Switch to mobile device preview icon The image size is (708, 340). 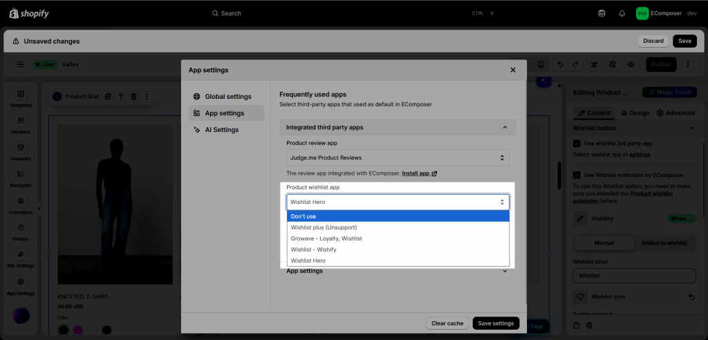[x=541, y=64]
